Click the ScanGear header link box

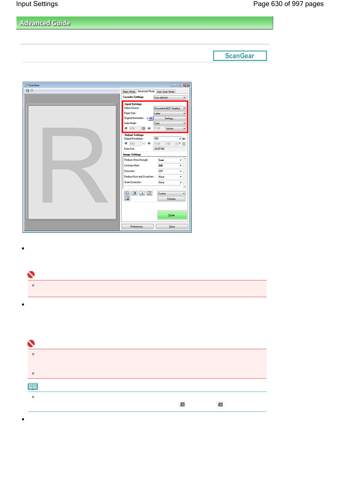[x=240, y=56]
